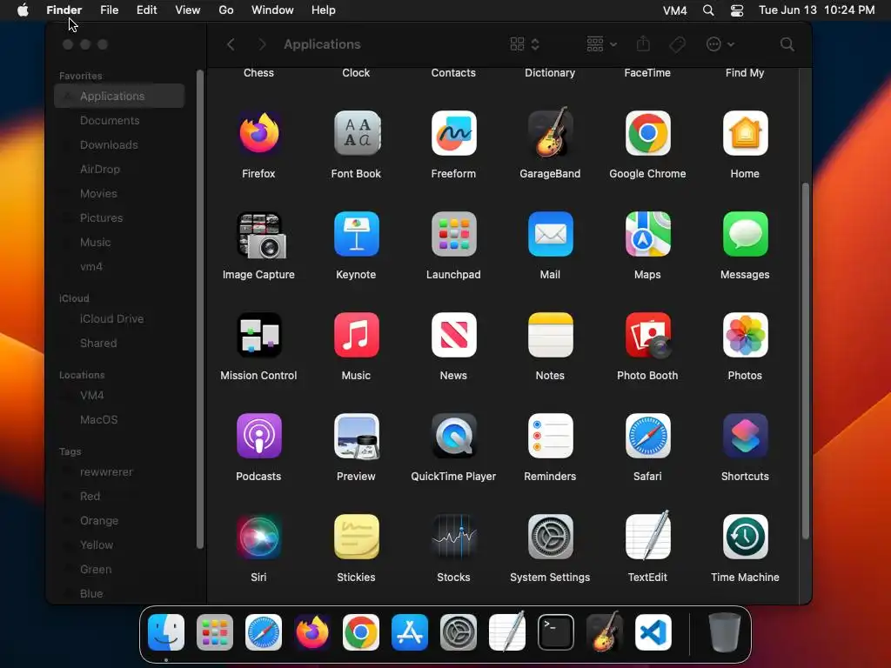891x668 pixels.
Task: Open the Mission Control app icon
Action: [258, 335]
